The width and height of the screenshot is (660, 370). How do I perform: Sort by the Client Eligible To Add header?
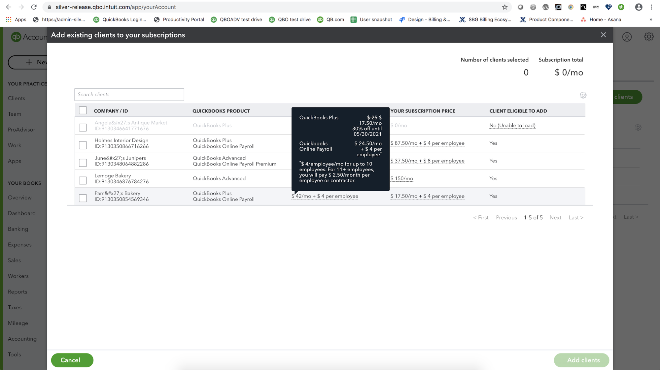click(x=518, y=111)
